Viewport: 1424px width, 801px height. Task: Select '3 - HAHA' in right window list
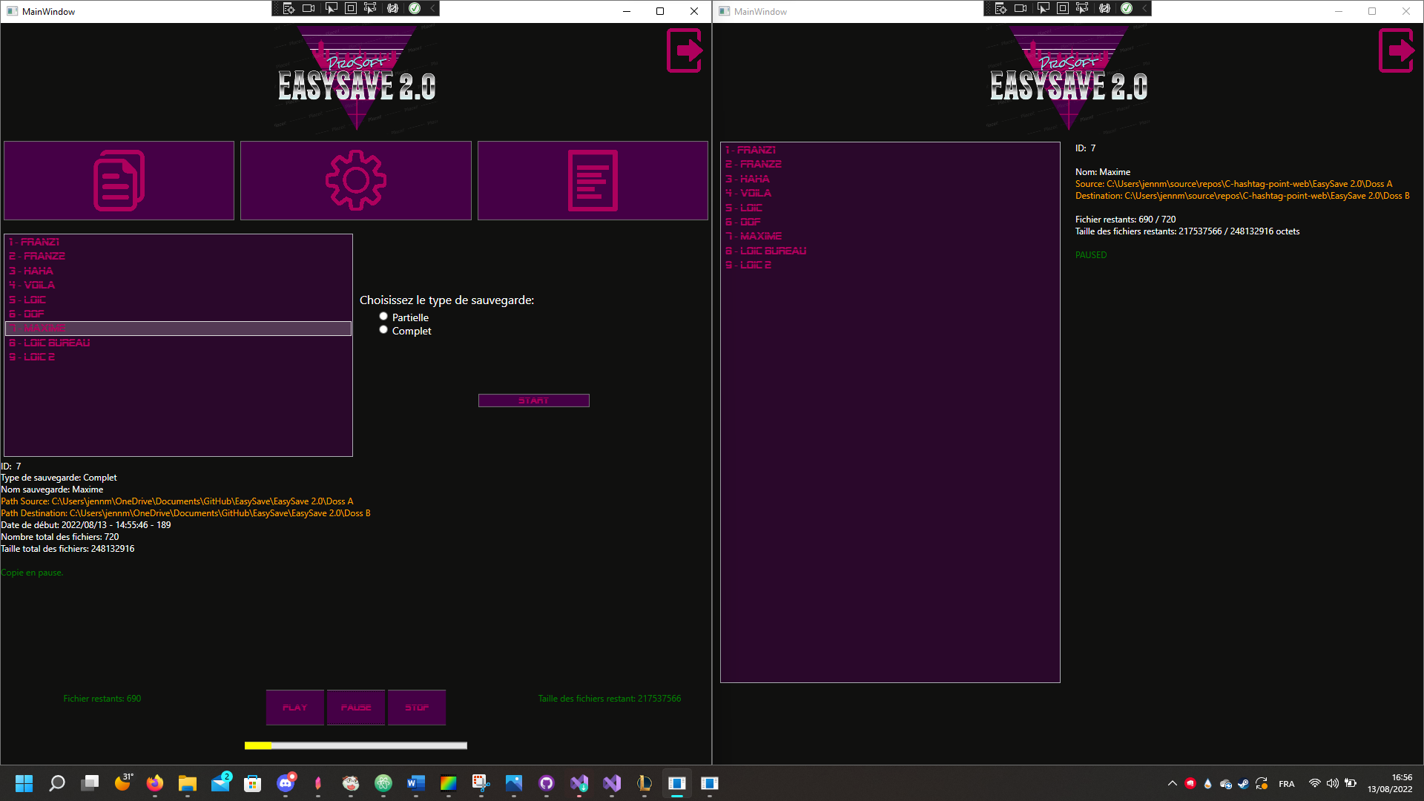pos(748,179)
